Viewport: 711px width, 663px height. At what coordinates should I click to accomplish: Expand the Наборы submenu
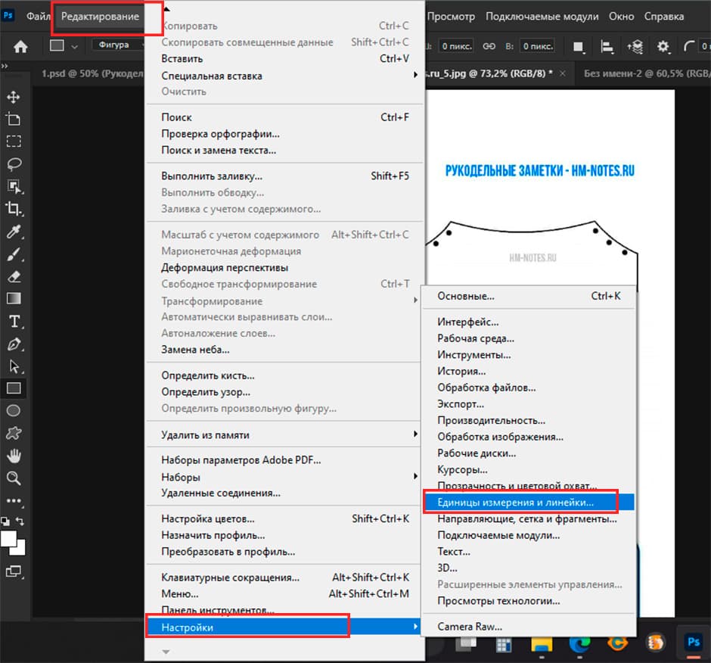287,477
